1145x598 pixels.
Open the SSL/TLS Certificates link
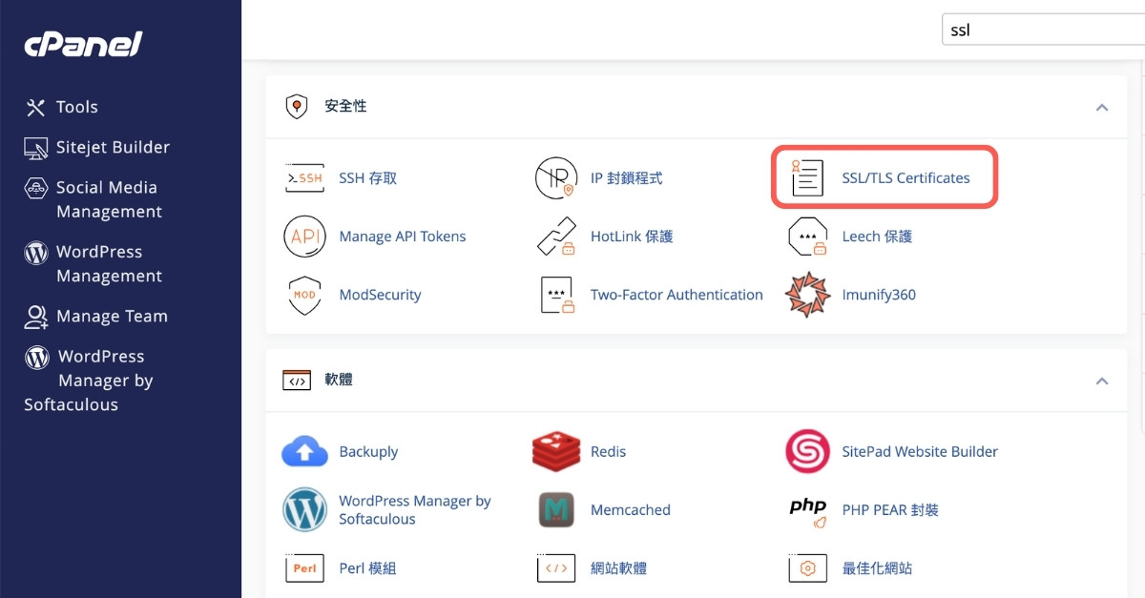coord(906,178)
